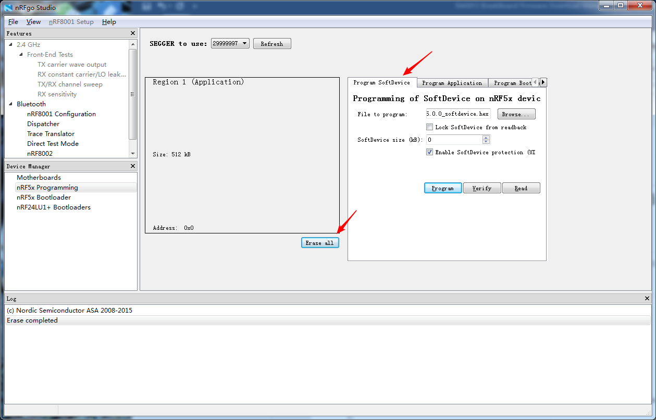Click the Read button

click(521, 188)
